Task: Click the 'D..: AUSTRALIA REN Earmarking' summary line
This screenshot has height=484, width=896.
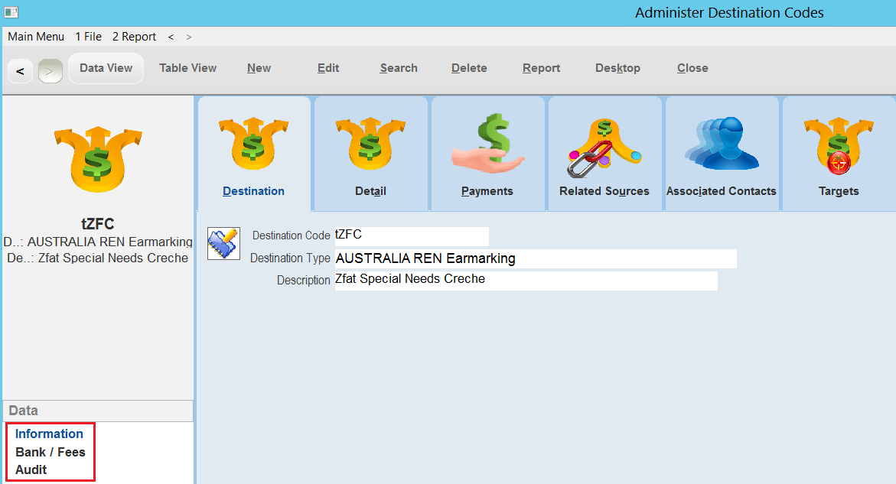Action: (98, 242)
